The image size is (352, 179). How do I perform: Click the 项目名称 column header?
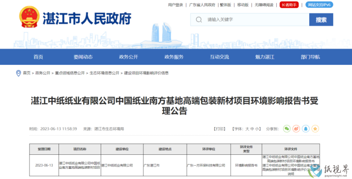coord(80,149)
